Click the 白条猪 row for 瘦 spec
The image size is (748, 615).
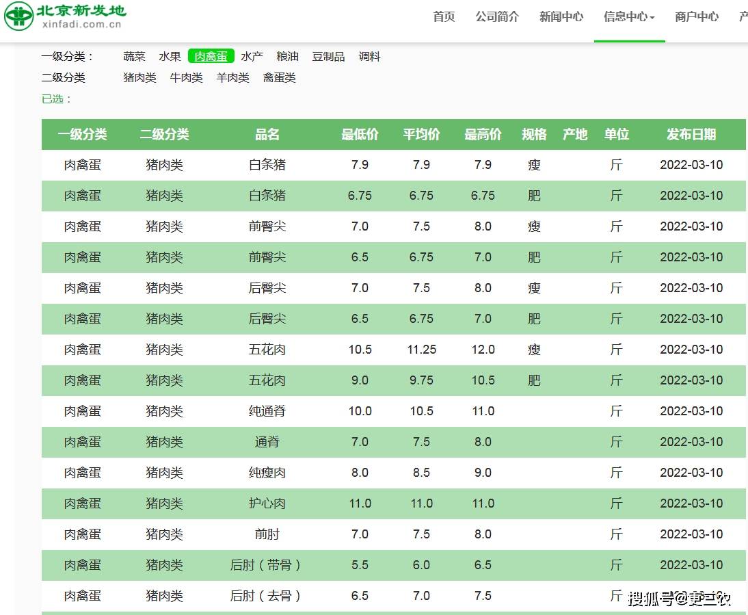click(267, 165)
